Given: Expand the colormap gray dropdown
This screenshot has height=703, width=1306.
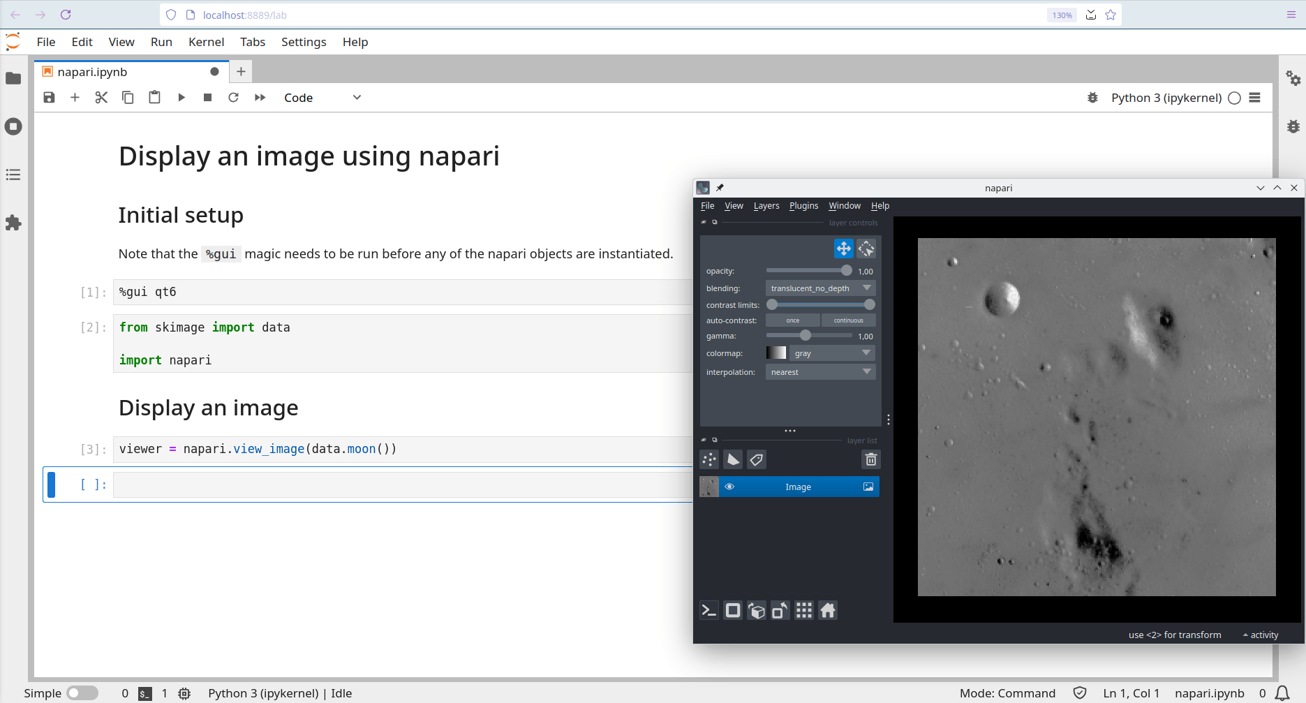Looking at the screenshot, I should click(x=832, y=353).
